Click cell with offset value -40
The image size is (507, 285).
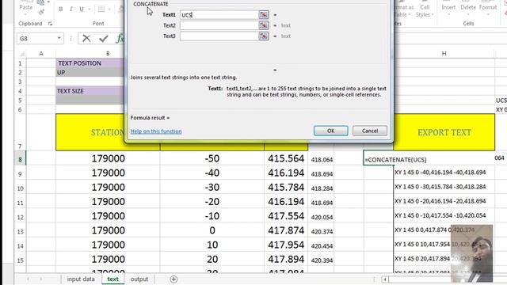point(212,173)
